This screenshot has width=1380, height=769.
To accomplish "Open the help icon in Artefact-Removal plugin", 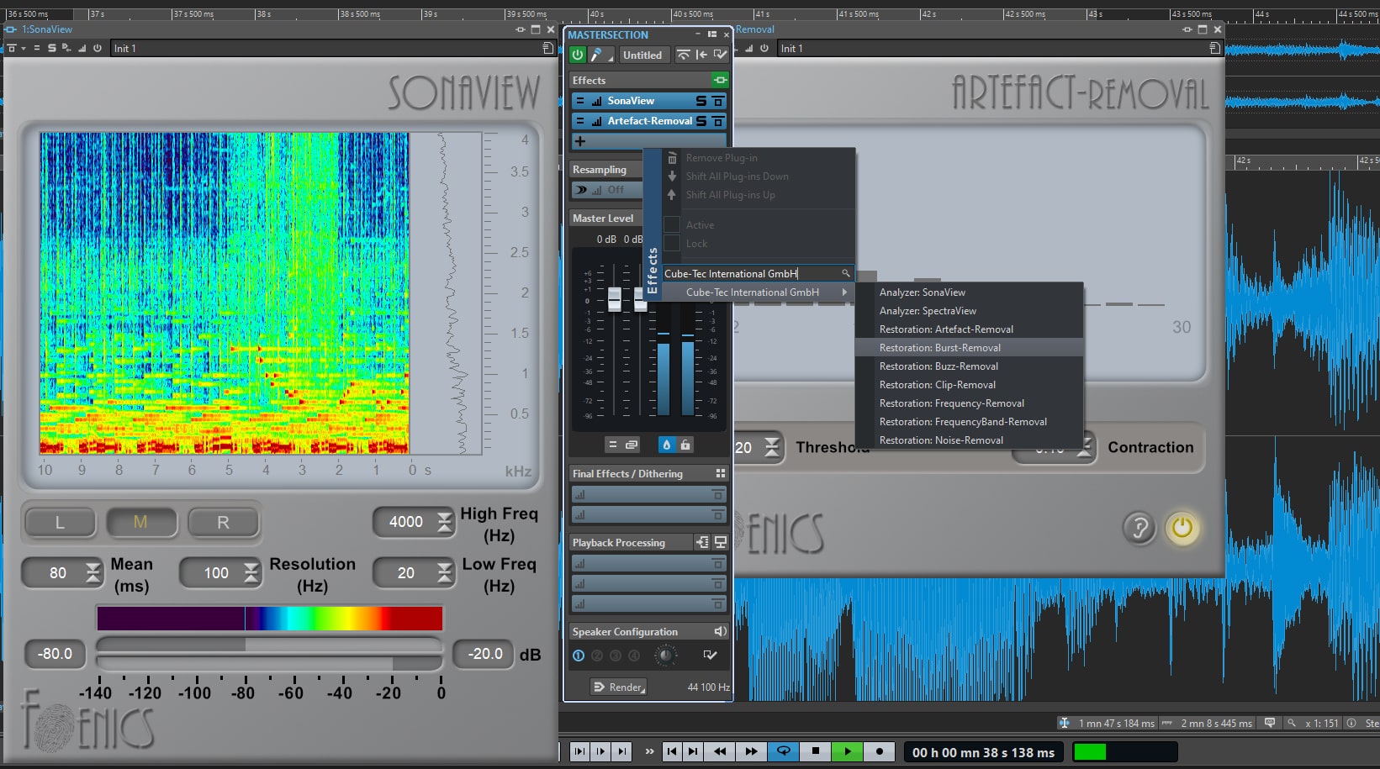I will click(x=1139, y=529).
